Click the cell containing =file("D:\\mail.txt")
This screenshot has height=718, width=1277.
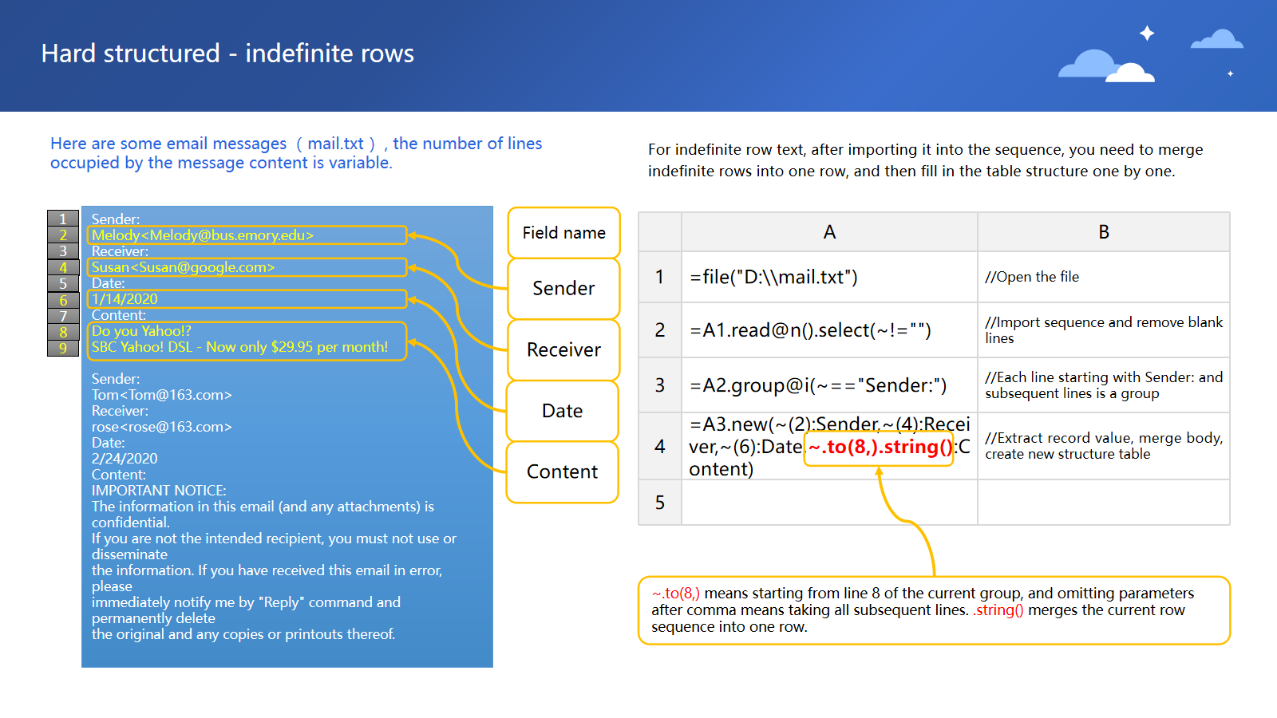coord(829,277)
